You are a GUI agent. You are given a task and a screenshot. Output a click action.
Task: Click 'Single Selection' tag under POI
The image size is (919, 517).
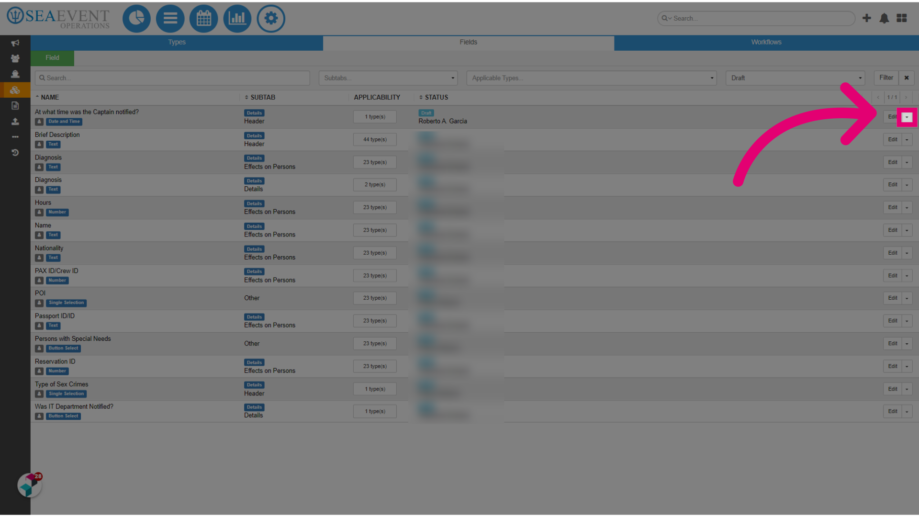(66, 303)
